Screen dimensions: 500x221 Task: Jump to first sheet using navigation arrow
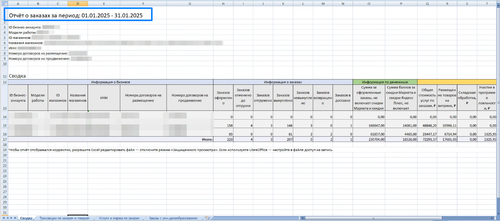(x=3, y=218)
